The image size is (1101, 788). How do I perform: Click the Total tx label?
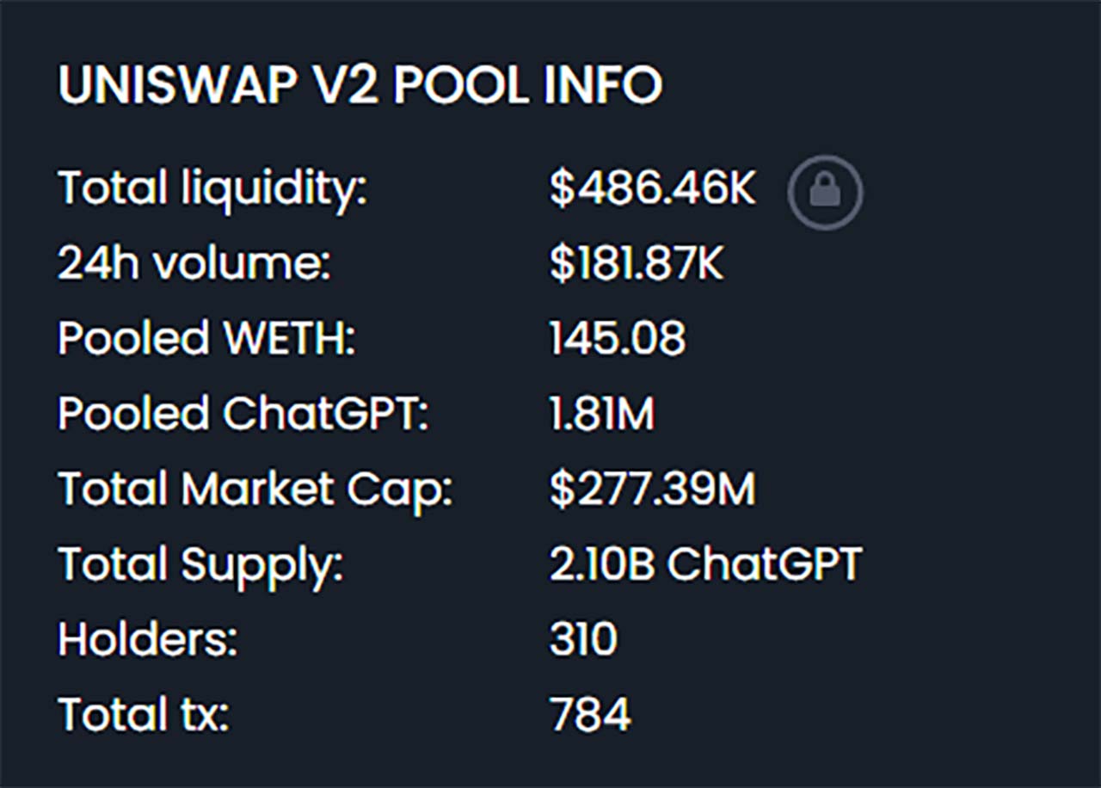(144, 715)
